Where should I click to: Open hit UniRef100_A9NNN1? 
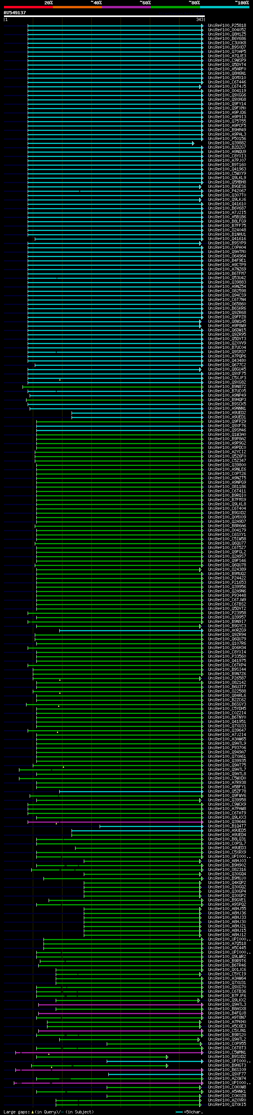(x=227, y=408)
